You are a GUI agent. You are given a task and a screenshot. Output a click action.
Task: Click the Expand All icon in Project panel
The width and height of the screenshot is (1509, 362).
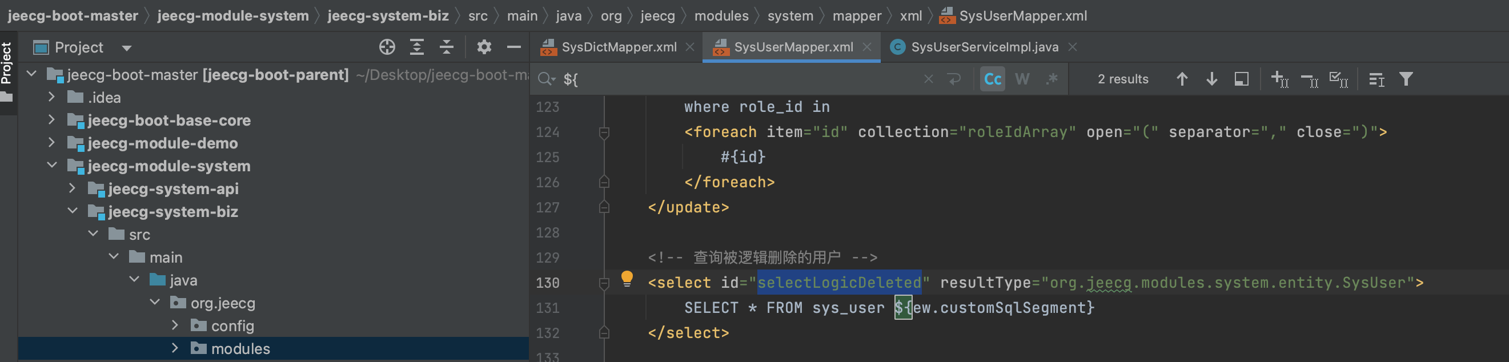(x=416, y=47)
